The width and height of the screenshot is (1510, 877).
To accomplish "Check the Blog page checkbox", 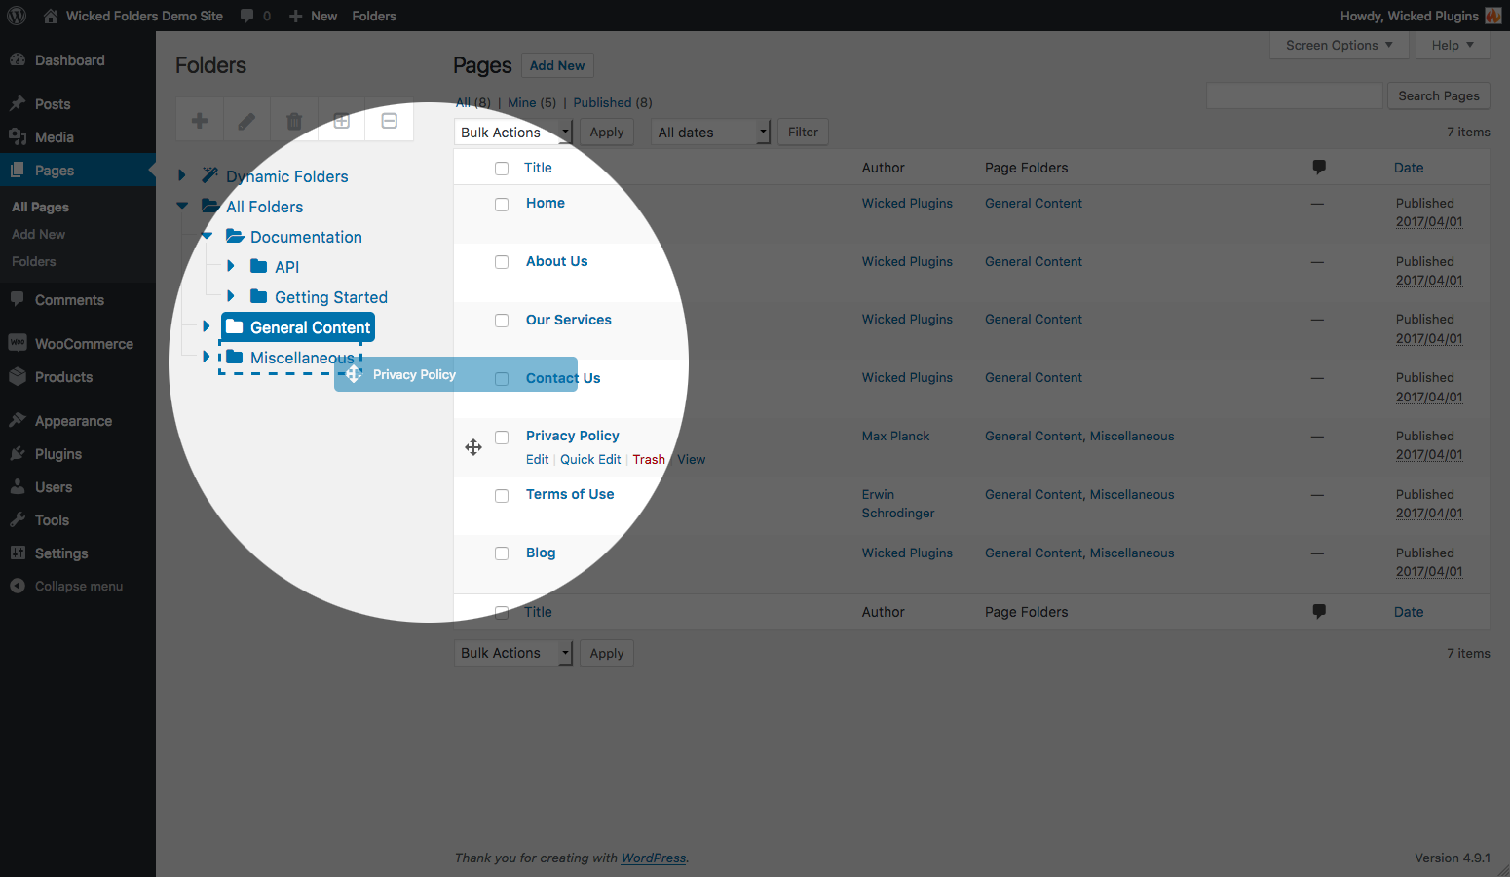I will 502,553.
